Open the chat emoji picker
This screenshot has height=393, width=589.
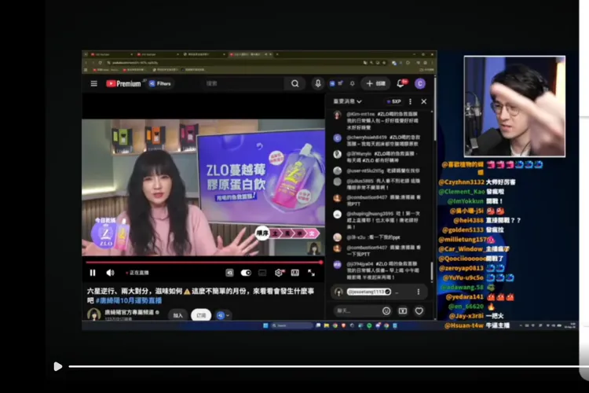(x=386, y=310)
